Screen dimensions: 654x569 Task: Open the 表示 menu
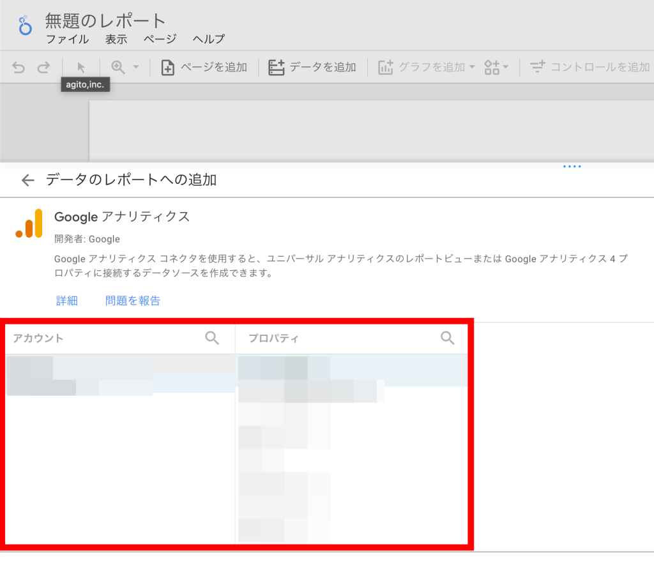pyautogui.click(x=116, y=39)
